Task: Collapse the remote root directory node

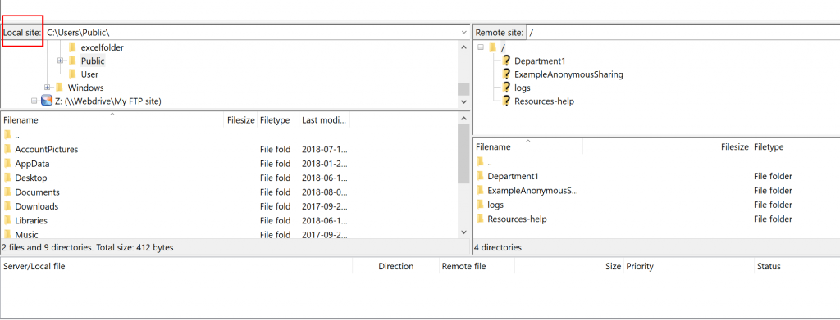Action: tap(481, 47)
